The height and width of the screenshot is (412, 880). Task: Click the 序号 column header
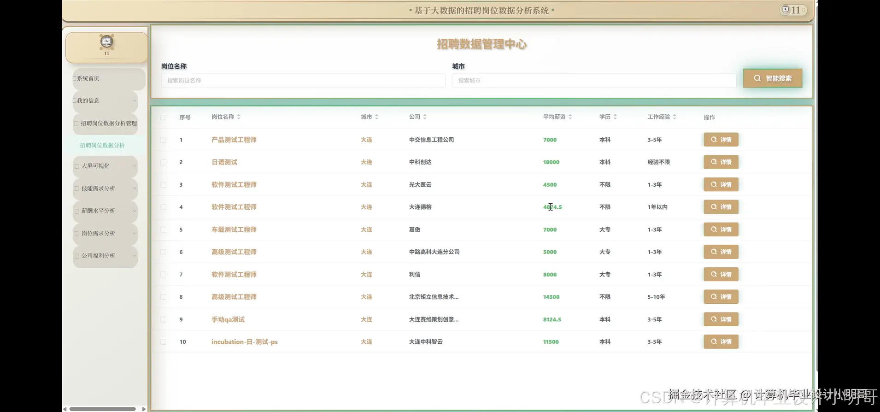coord(185,118)
